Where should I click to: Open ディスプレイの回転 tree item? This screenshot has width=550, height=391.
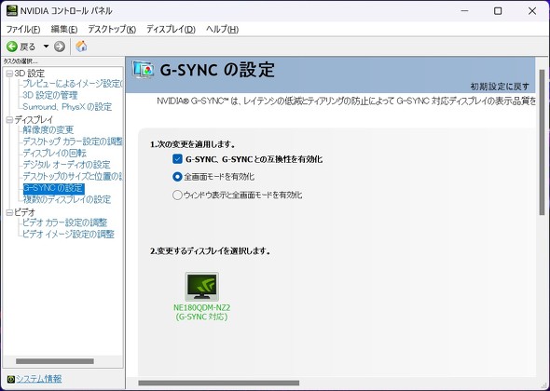click(x=54, y=153)
